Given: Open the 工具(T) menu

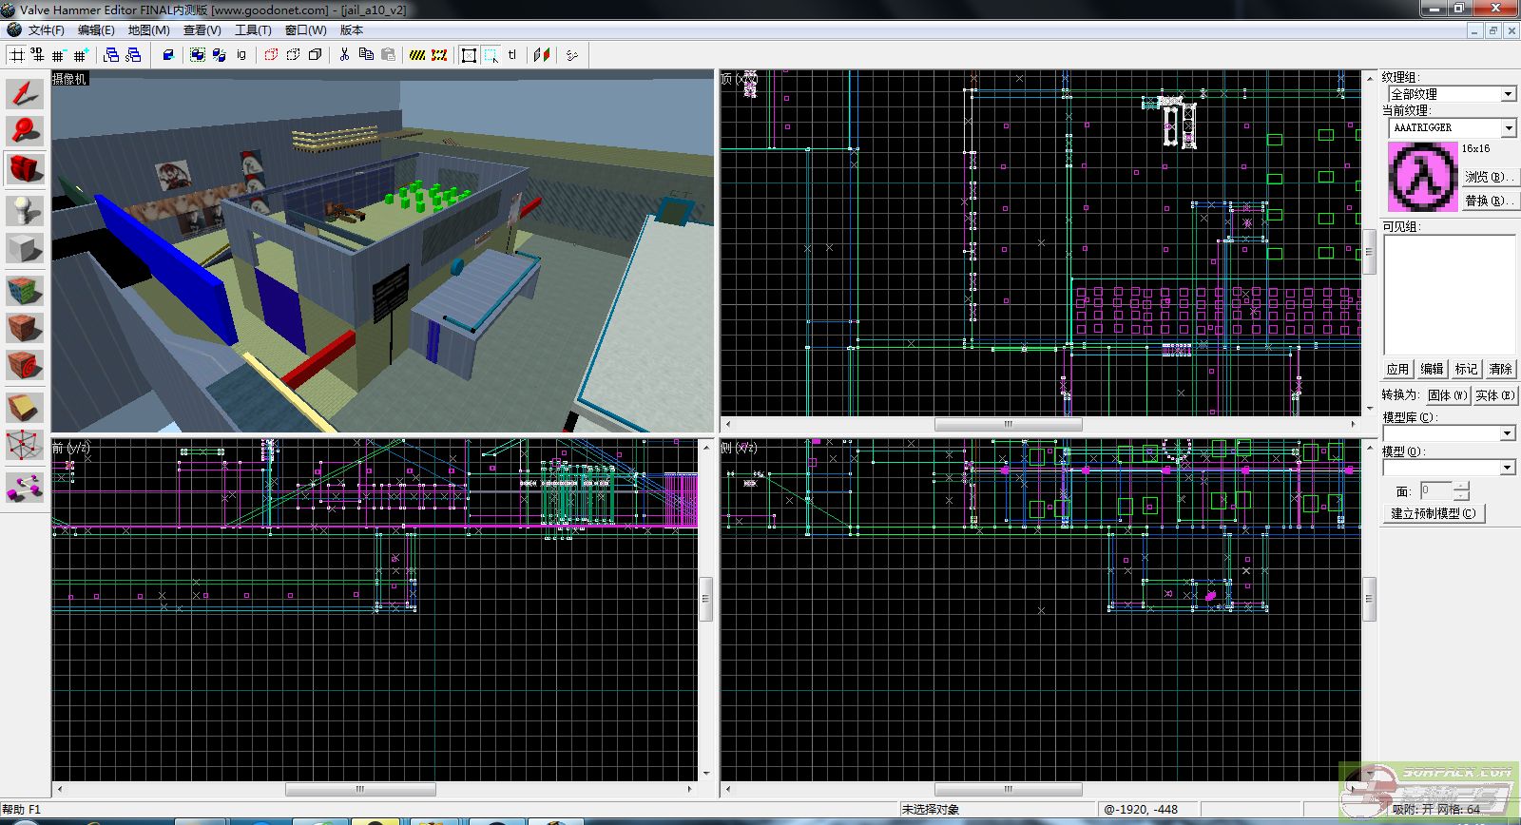Looking at the screenshot, I should pos(253,30).
